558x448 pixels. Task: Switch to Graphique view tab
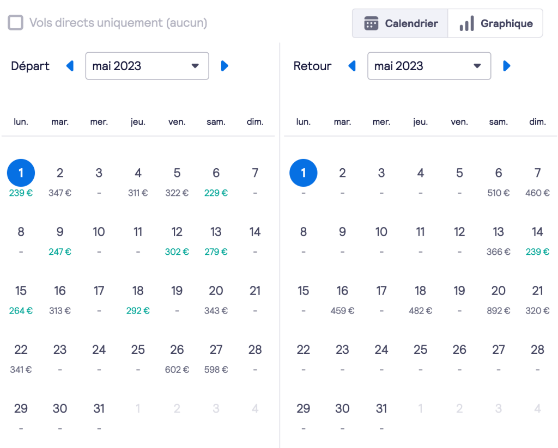point(495,23)
